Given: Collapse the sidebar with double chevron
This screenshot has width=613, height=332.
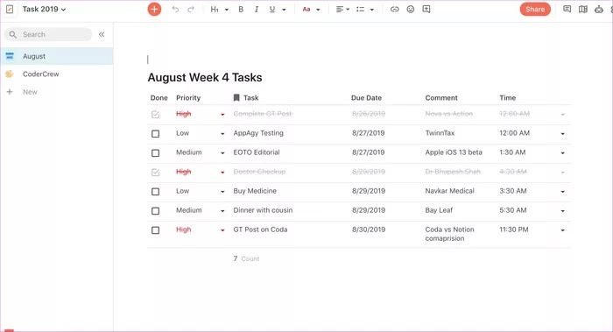Looking at the screenshot, I should [x=102, y=34].
